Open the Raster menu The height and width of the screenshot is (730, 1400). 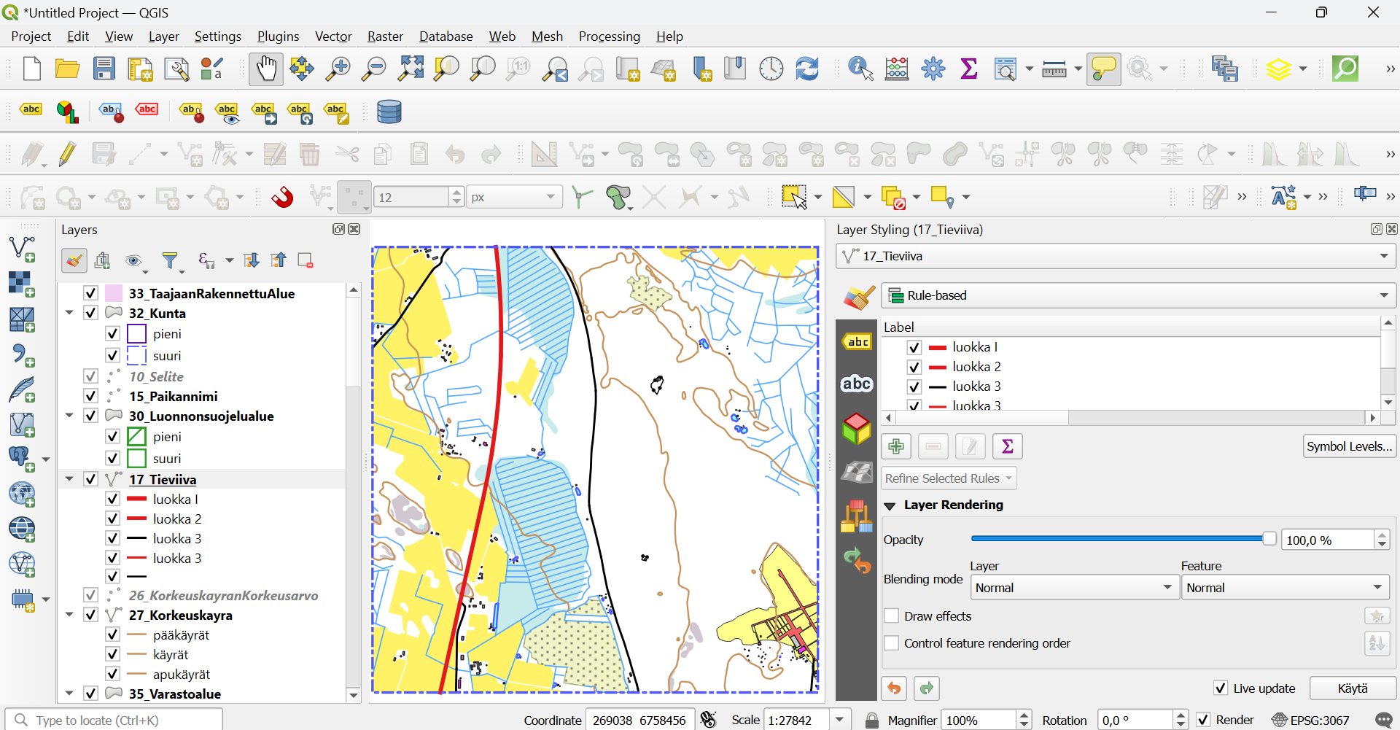coord(385,36)
